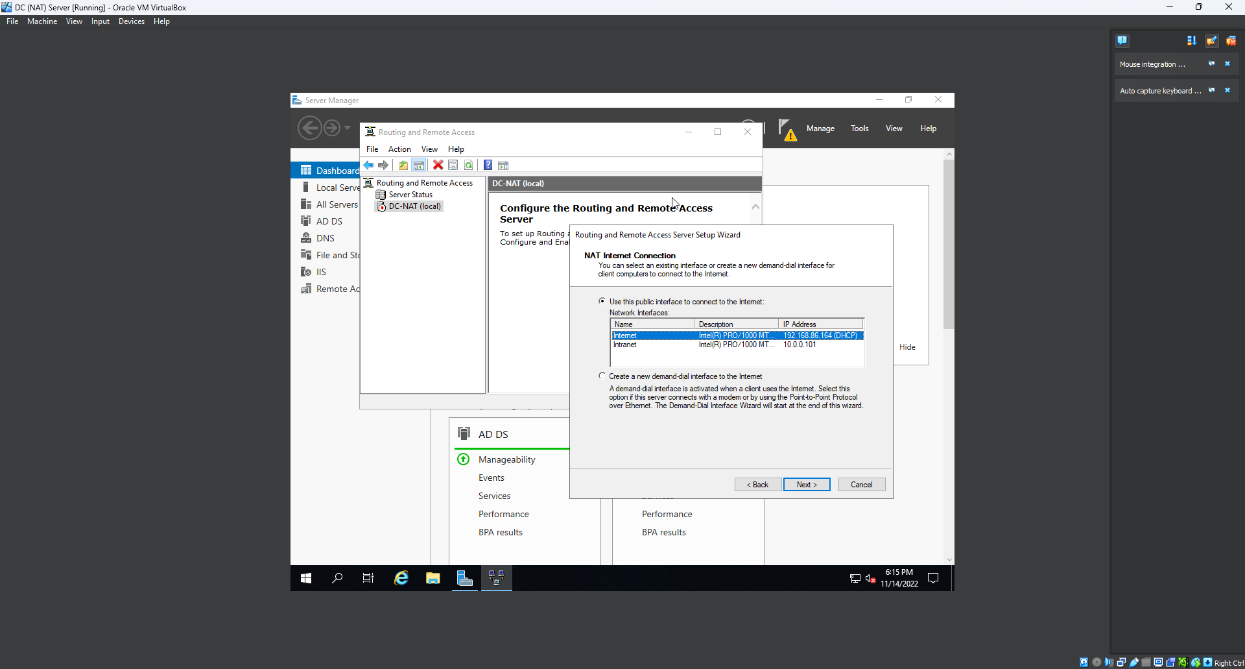1245x669 pixels.
Task: Select Create a new demand-dial interface radio
Action: click(602, 376)
